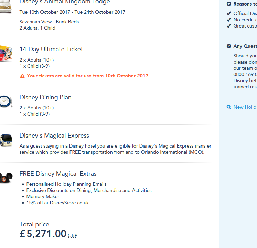This screenshot has height=248, width=257.
Task: Click the Disney Dining Plan heading
Action: point(45,97)
